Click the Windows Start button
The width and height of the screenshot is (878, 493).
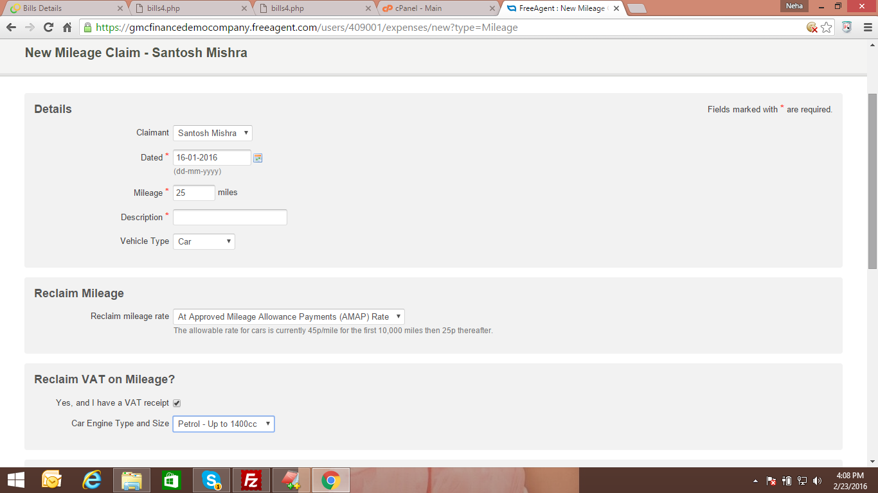point(16,480)
